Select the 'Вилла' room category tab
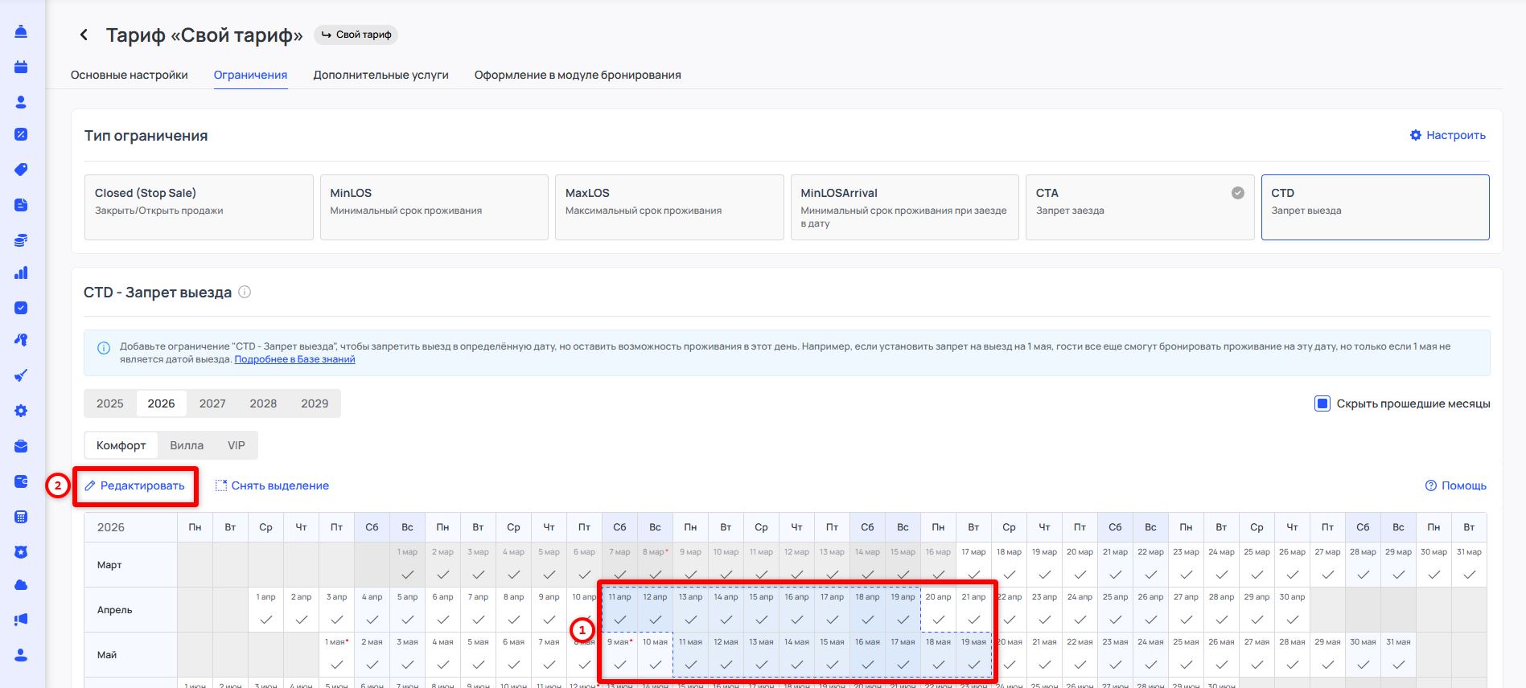Screen dimensions: 1526x688 coord(187,445)
